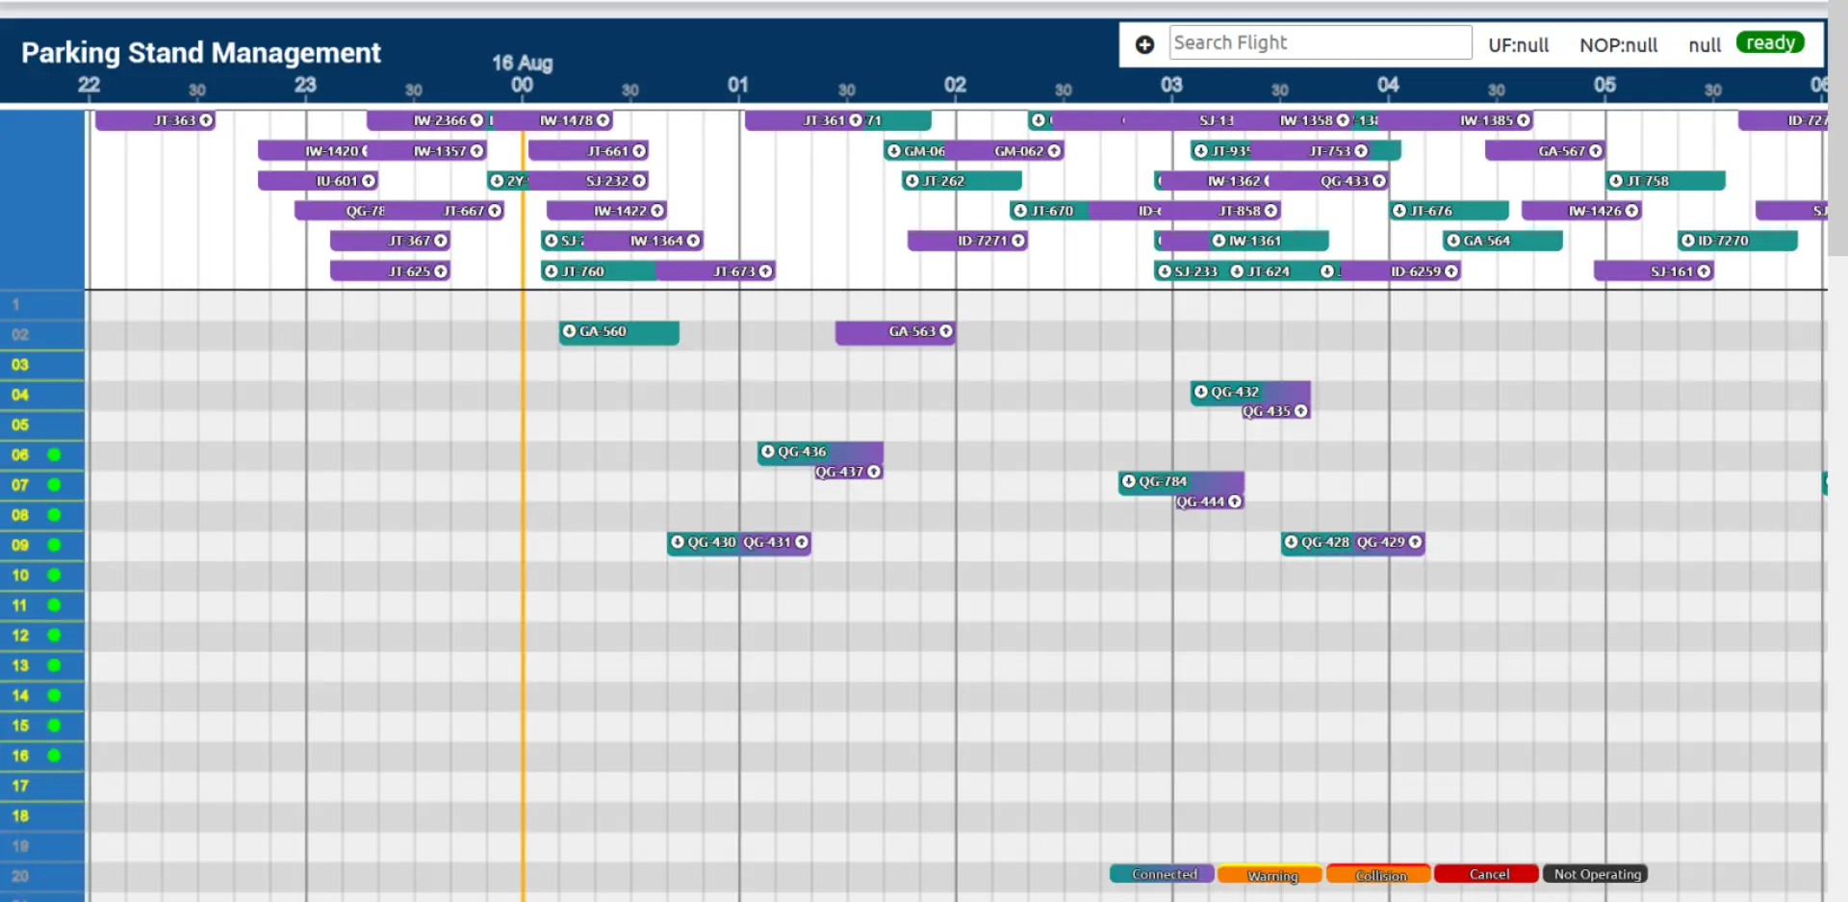Toggle the green dot on stand 06

tap(54, 454)
